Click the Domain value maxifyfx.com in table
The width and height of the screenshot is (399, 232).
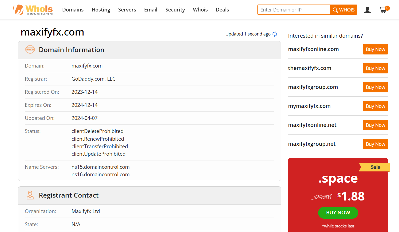87,66
